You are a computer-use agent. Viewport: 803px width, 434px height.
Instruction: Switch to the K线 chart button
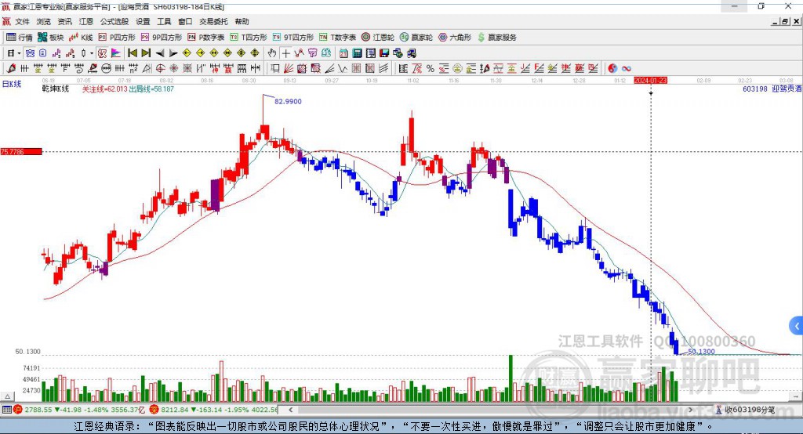click(x=81, y=38)
